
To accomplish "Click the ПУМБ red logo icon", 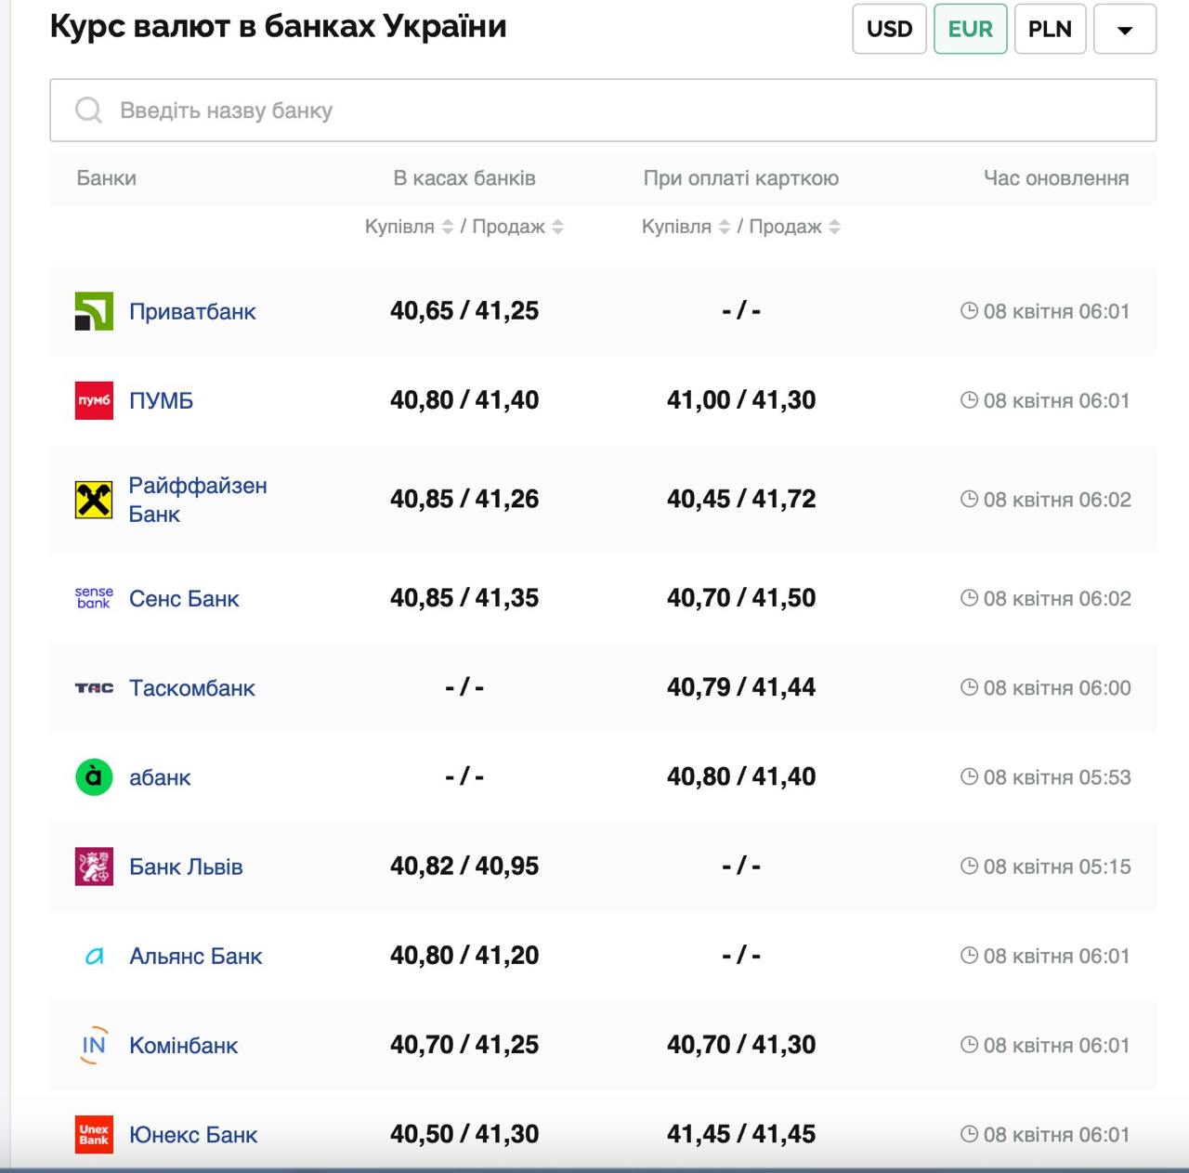I will click(x=94, y=400).
